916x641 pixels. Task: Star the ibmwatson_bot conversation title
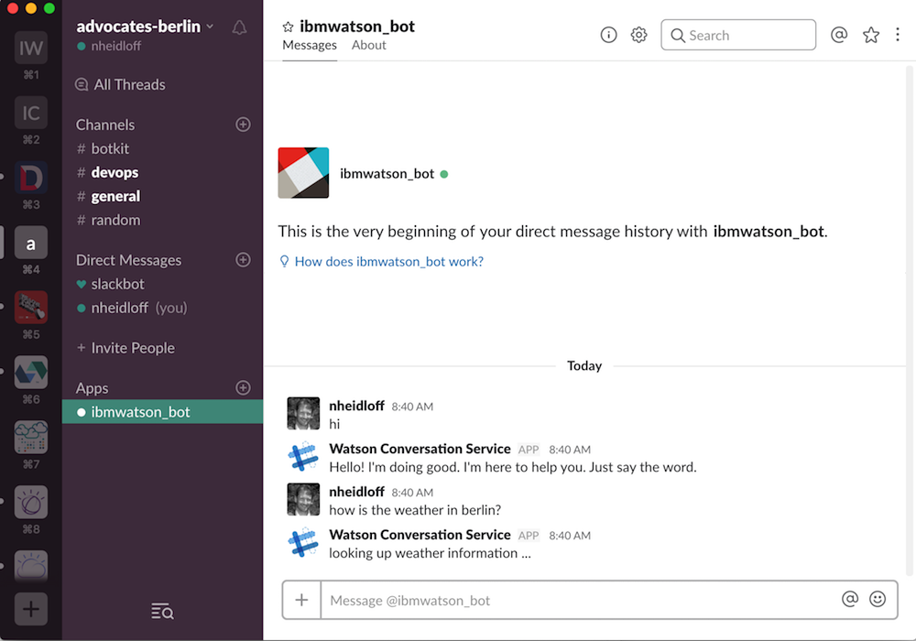click(288, 27)
